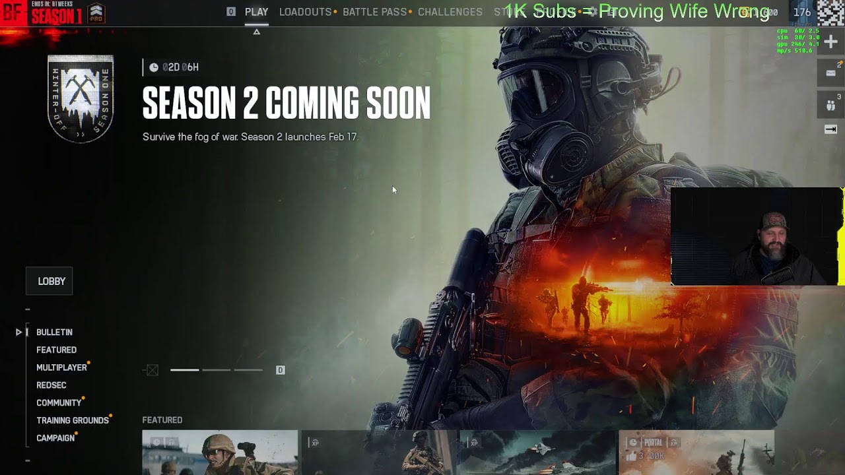Image resolution: width=845 pixels, height=475 pixels.
Task: Click the previous-slide icon on banner carousel
Action: pos(152,370)
